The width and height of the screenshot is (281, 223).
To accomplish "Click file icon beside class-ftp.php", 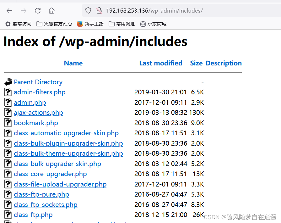I will [x=8, y=215].
